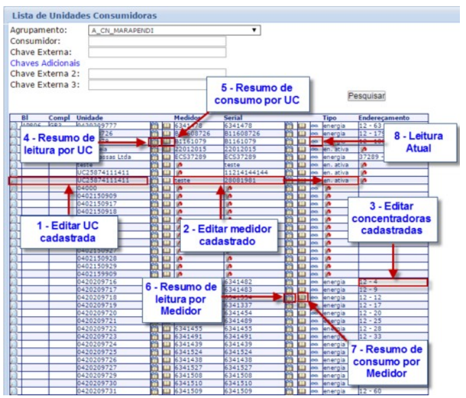Open the Chaves Adicionais link

click(x=45, y=63)
